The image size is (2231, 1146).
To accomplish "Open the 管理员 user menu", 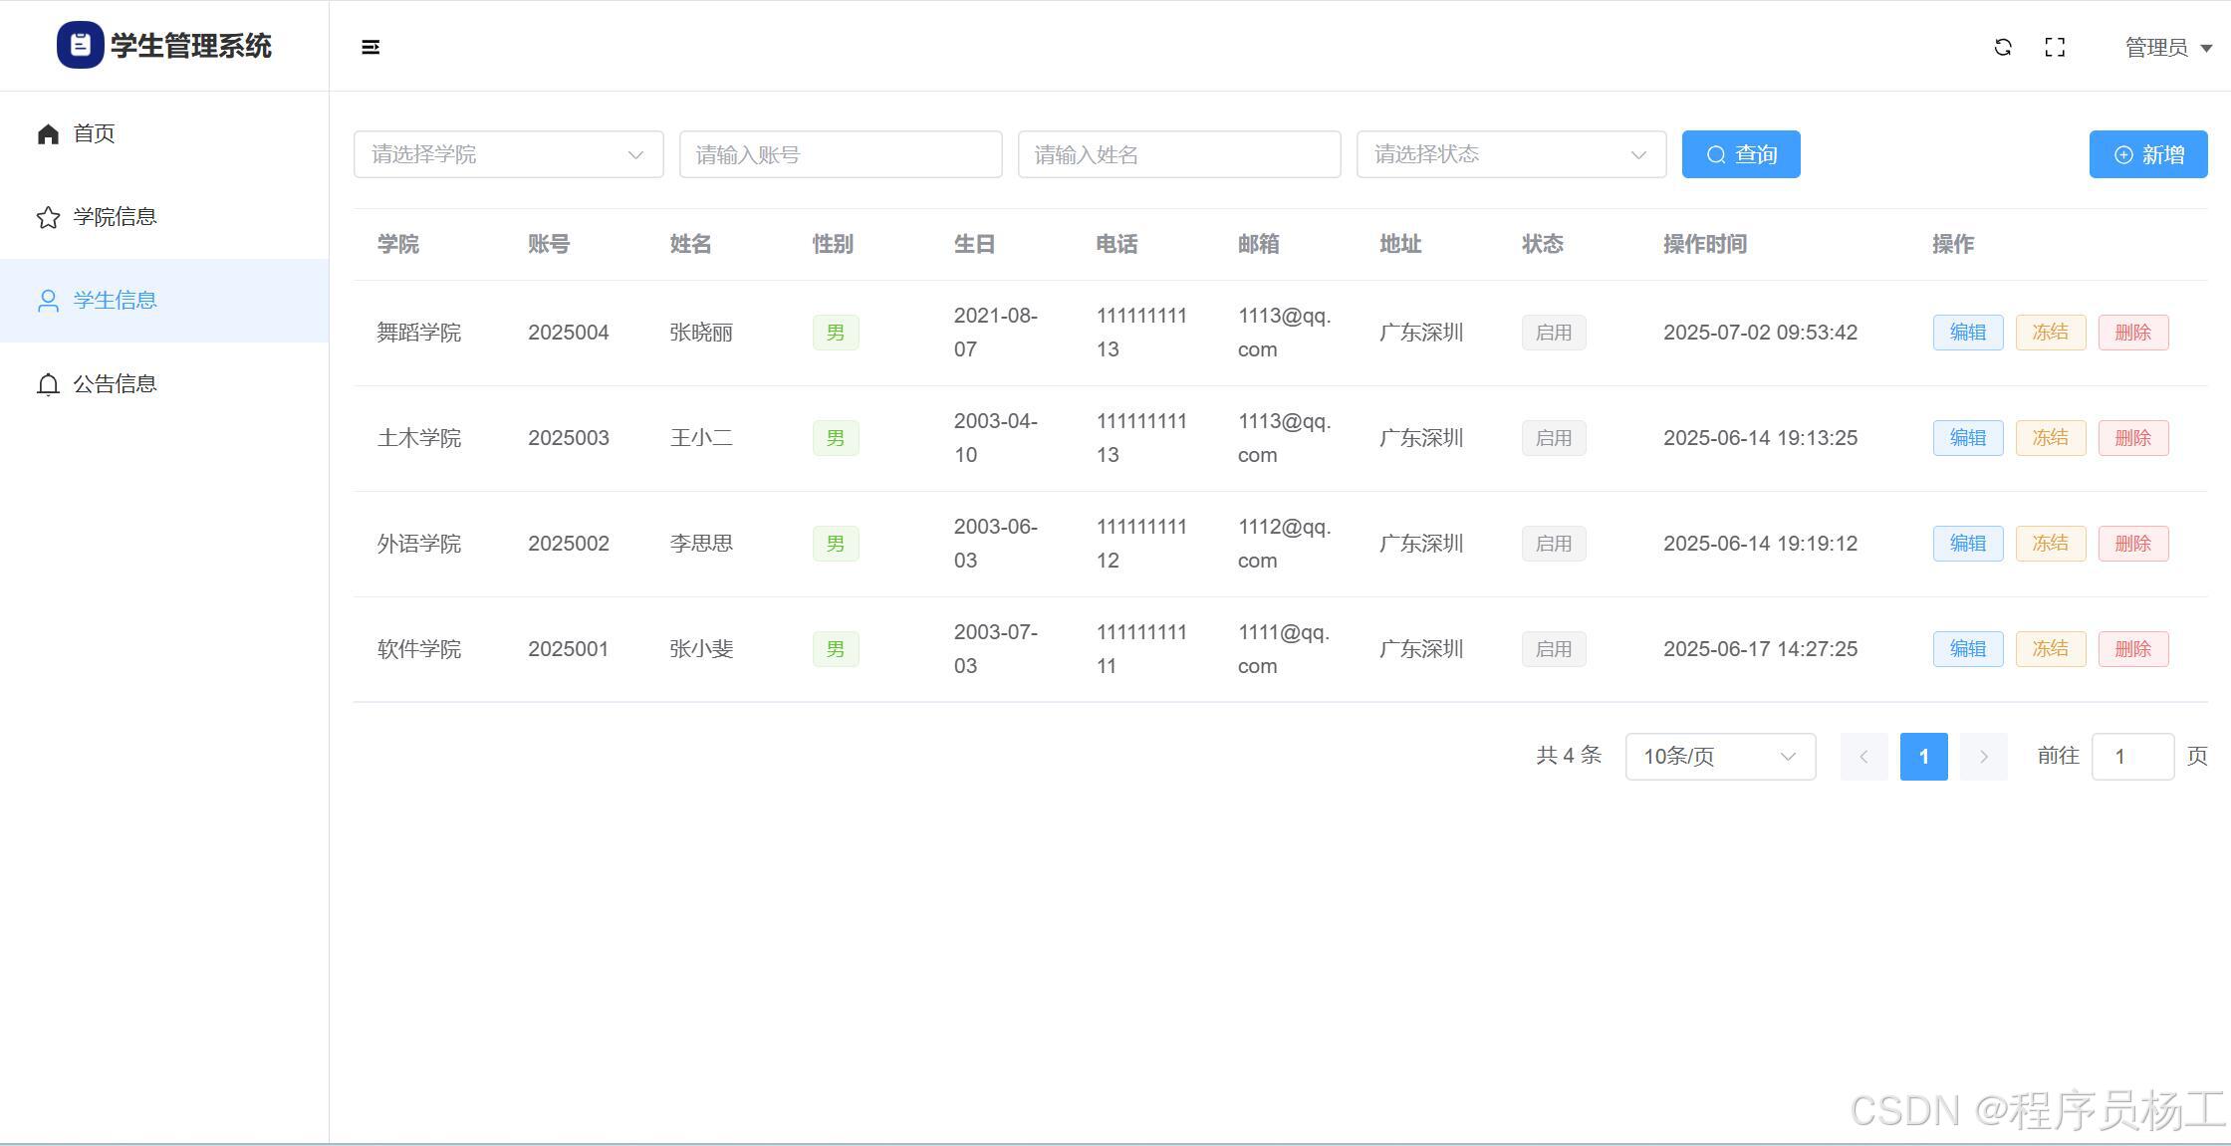I will tap(2167, 47).
